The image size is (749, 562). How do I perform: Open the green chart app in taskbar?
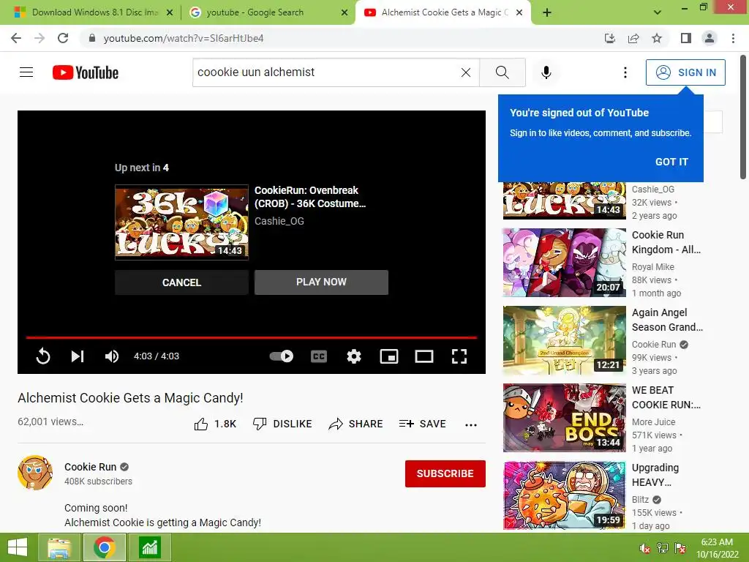coord(150,547)
